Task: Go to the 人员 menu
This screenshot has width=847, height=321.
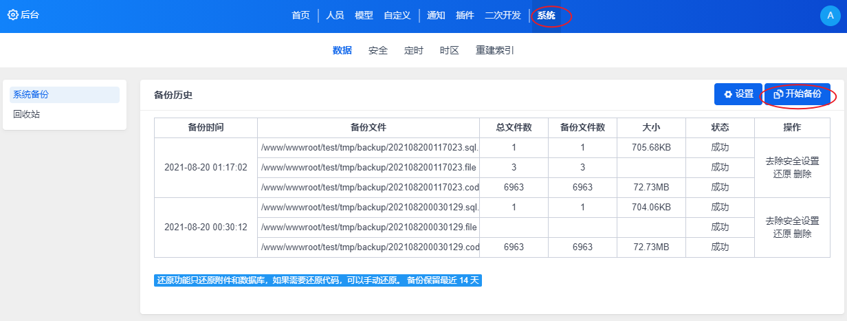Action: (x=335, y=15)
